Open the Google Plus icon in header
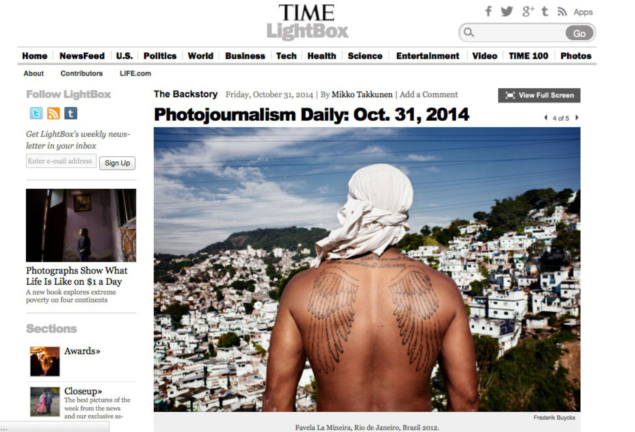 click(x=528, y=11)
